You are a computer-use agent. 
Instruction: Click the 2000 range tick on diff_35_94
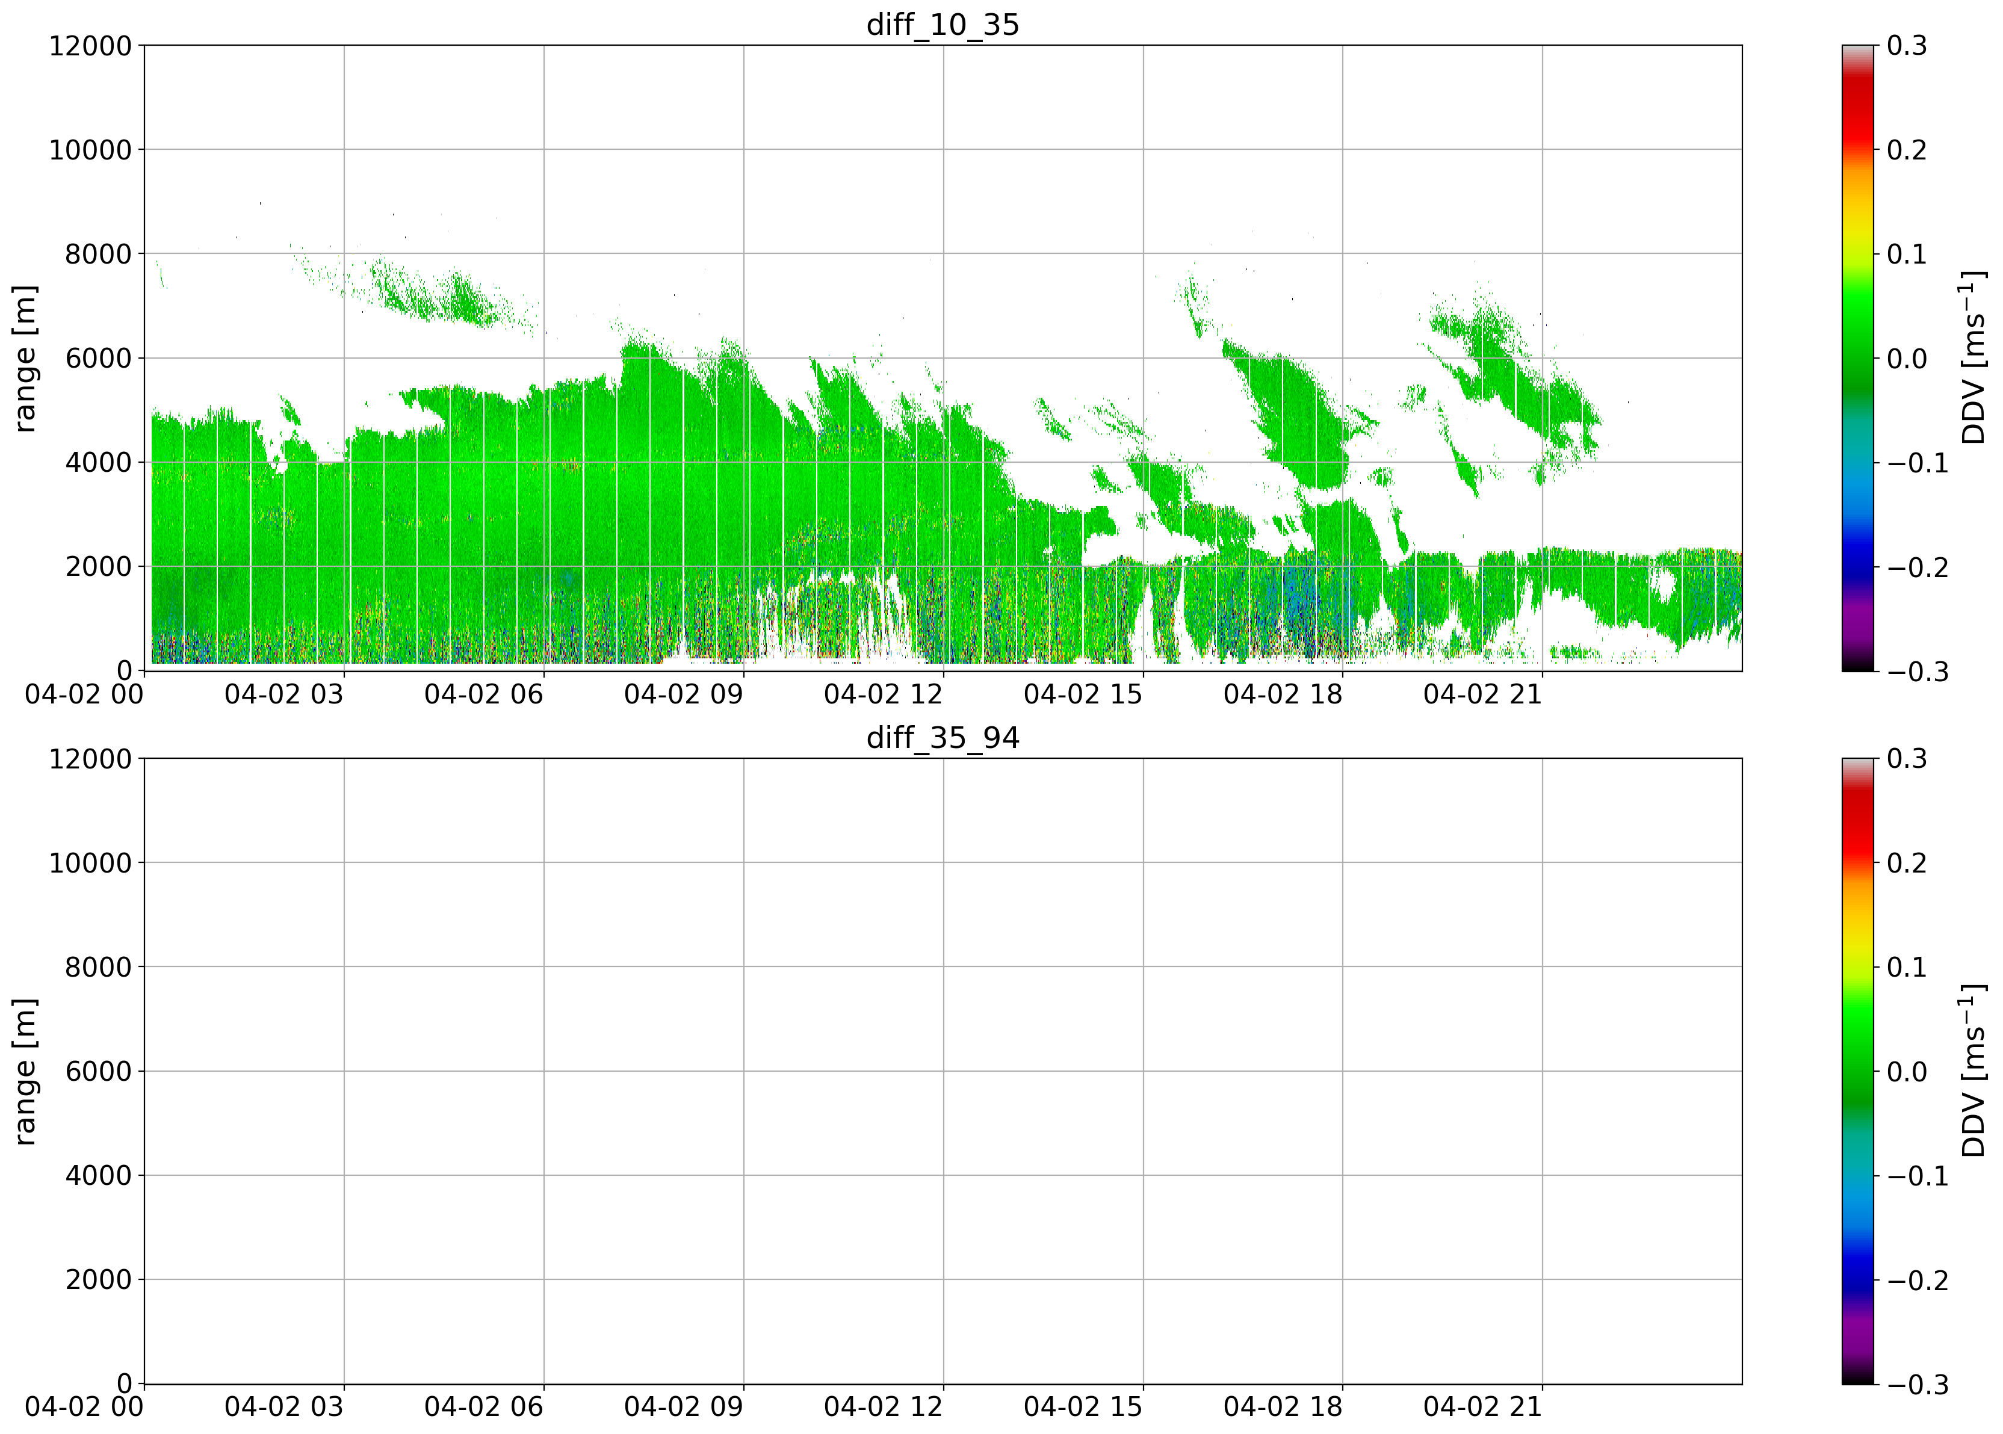[x=98, y=1281]
